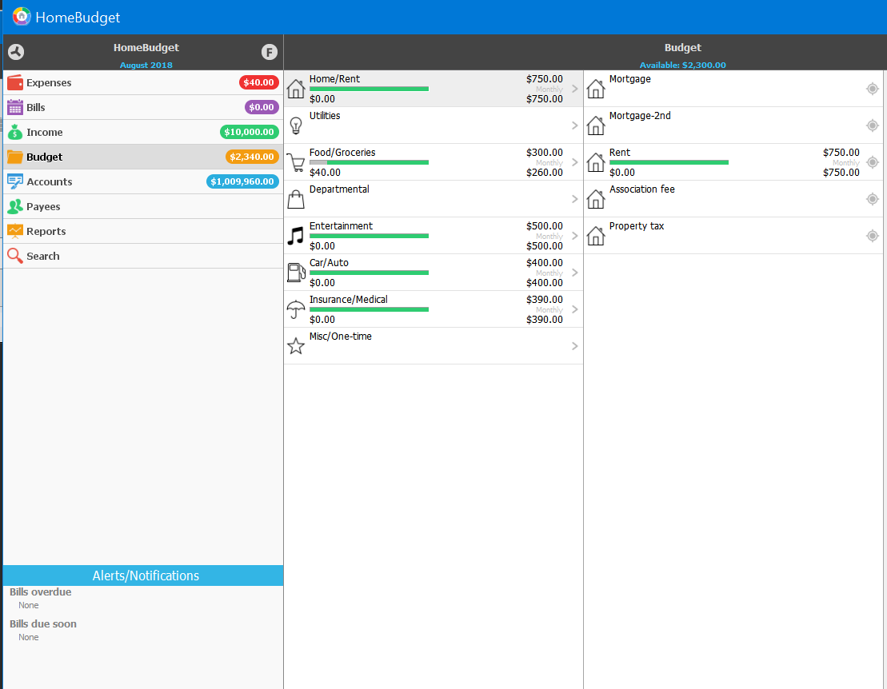Viewport: 887px width, 689px height.
Task: Click the round F icon in header
Action: (269, 52)
